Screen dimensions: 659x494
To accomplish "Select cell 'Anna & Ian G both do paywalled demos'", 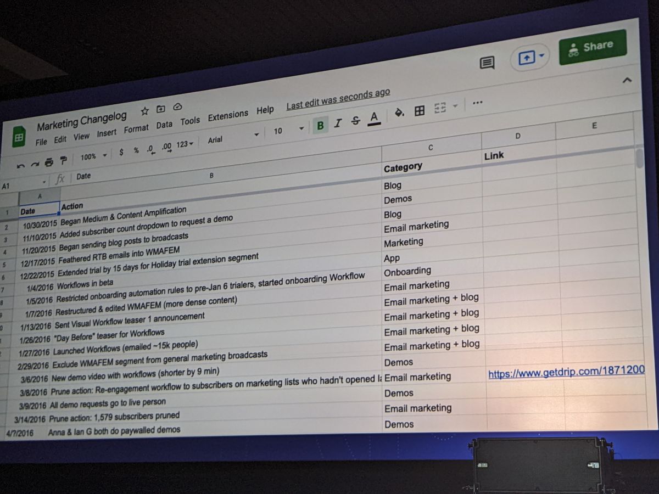I will tap(114, 431).
